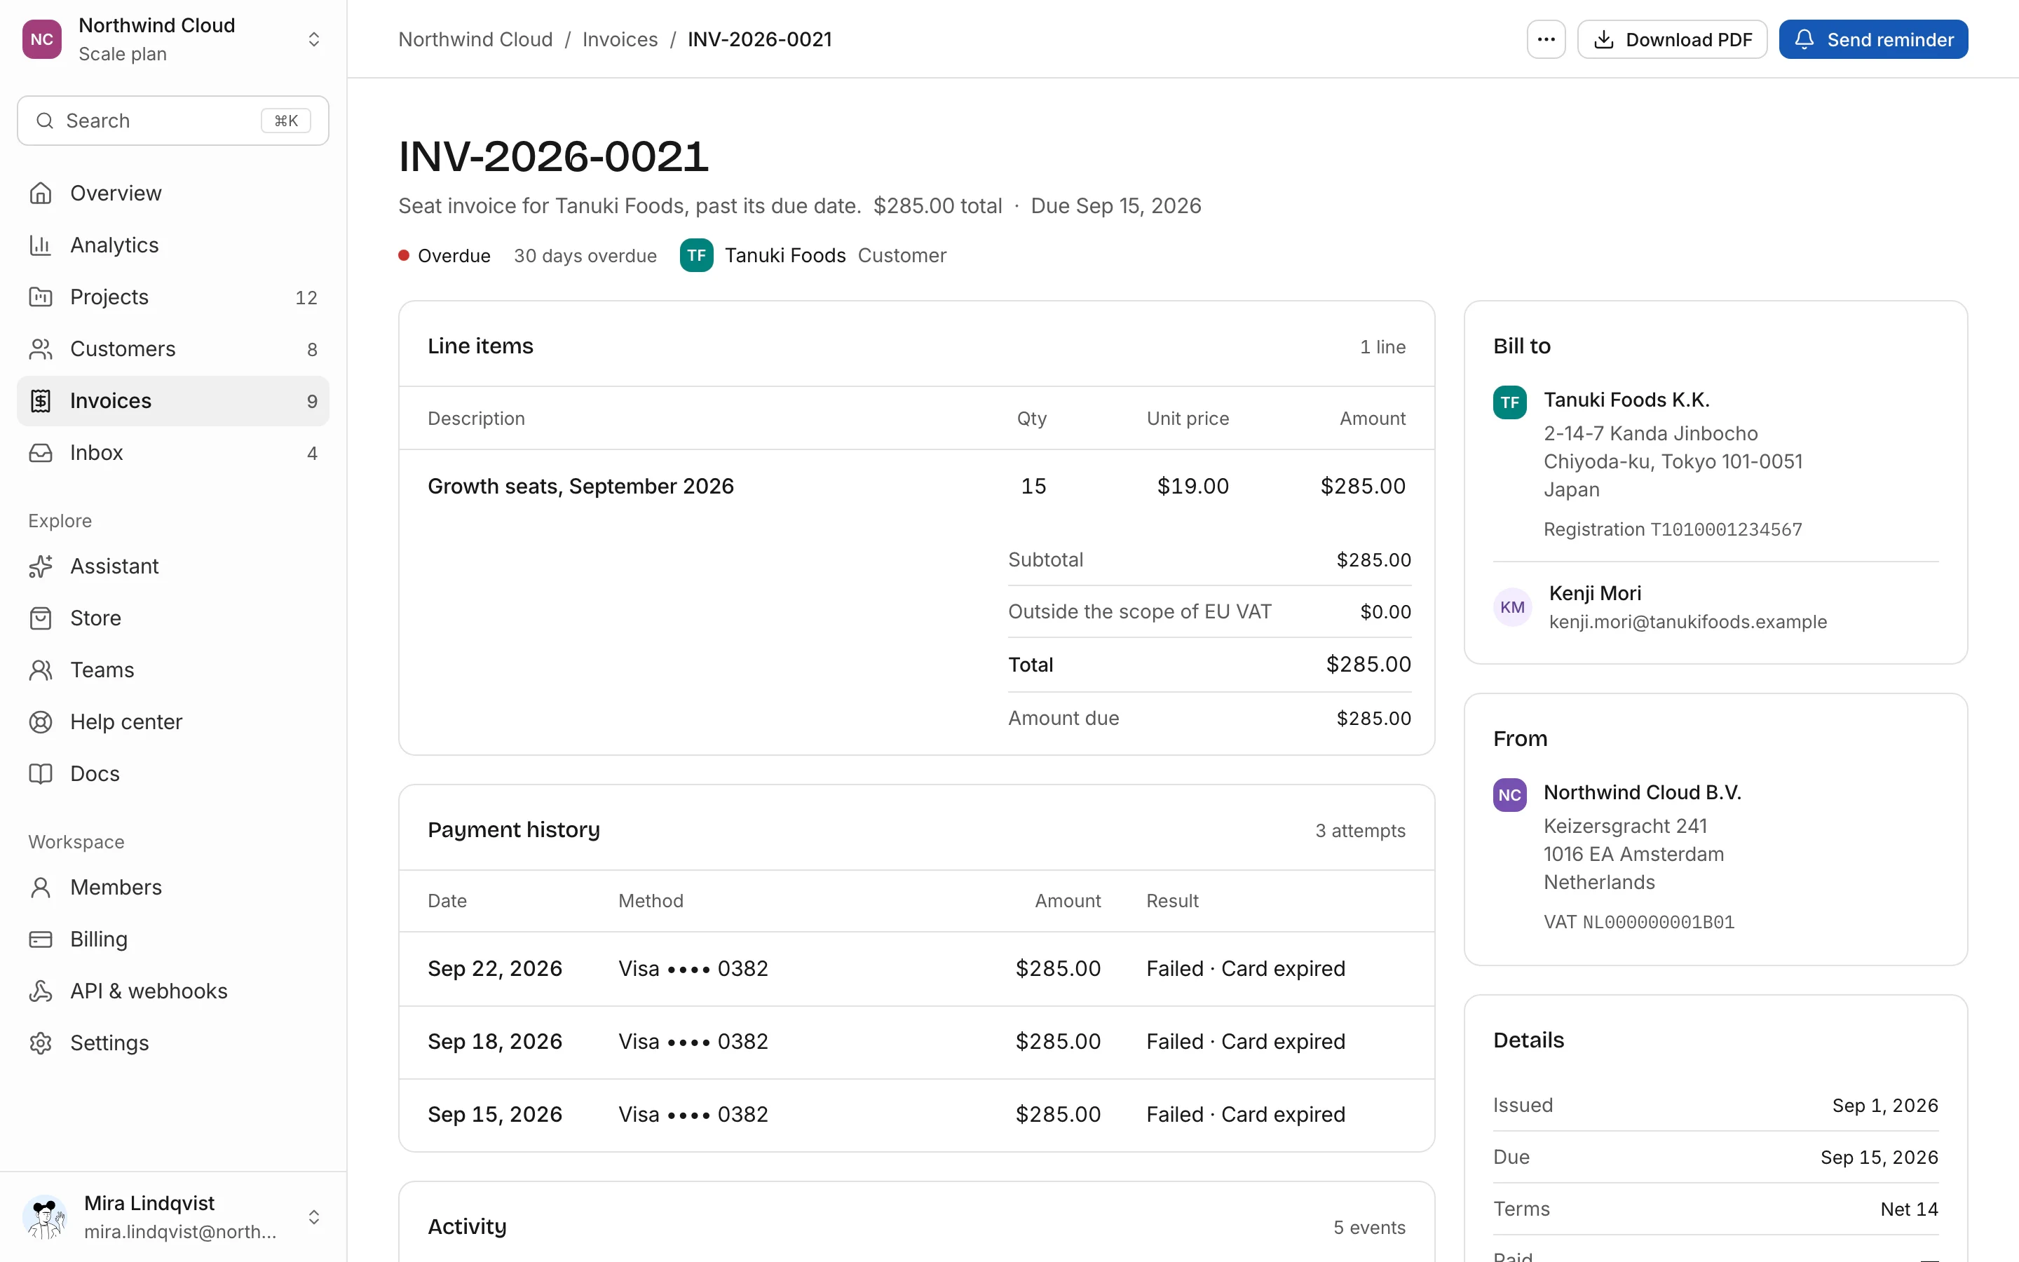The image size is (2019, 1262).
Task: Click the Analytics bar chart icon
Action: coord(40,245)
